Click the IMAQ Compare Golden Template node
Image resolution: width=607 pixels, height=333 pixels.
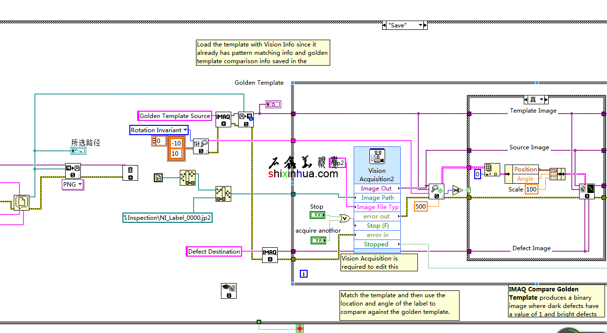tap(586, 191)
